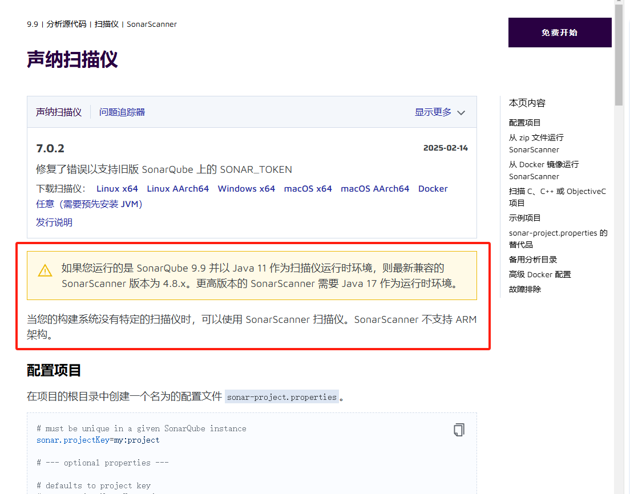Click the 配置项目 section heading
Screen dimensions: 630x494
pos(54,370)
